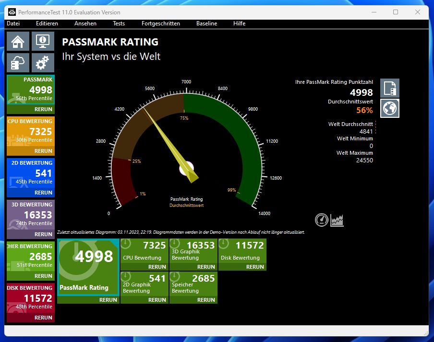Click the save results document icon
Screen dimensions: 434x342
(390, 88)
